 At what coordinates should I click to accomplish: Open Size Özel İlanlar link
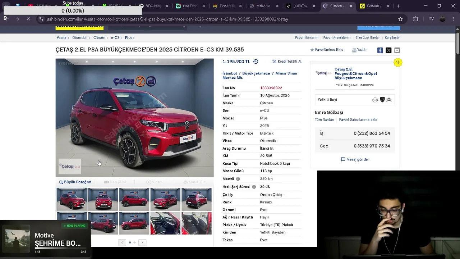tap(368, 38)
